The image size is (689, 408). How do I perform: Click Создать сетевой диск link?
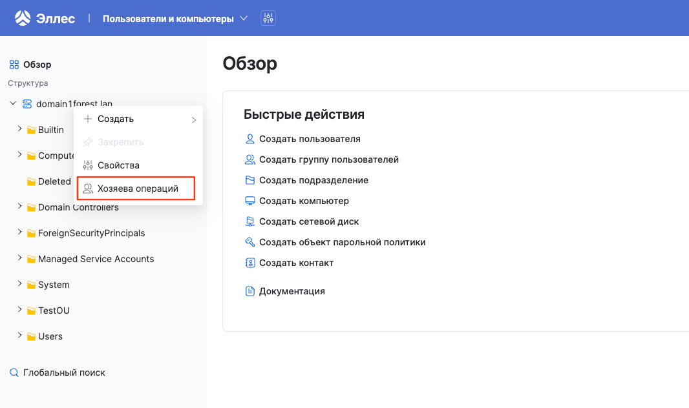tap(309, 221)
